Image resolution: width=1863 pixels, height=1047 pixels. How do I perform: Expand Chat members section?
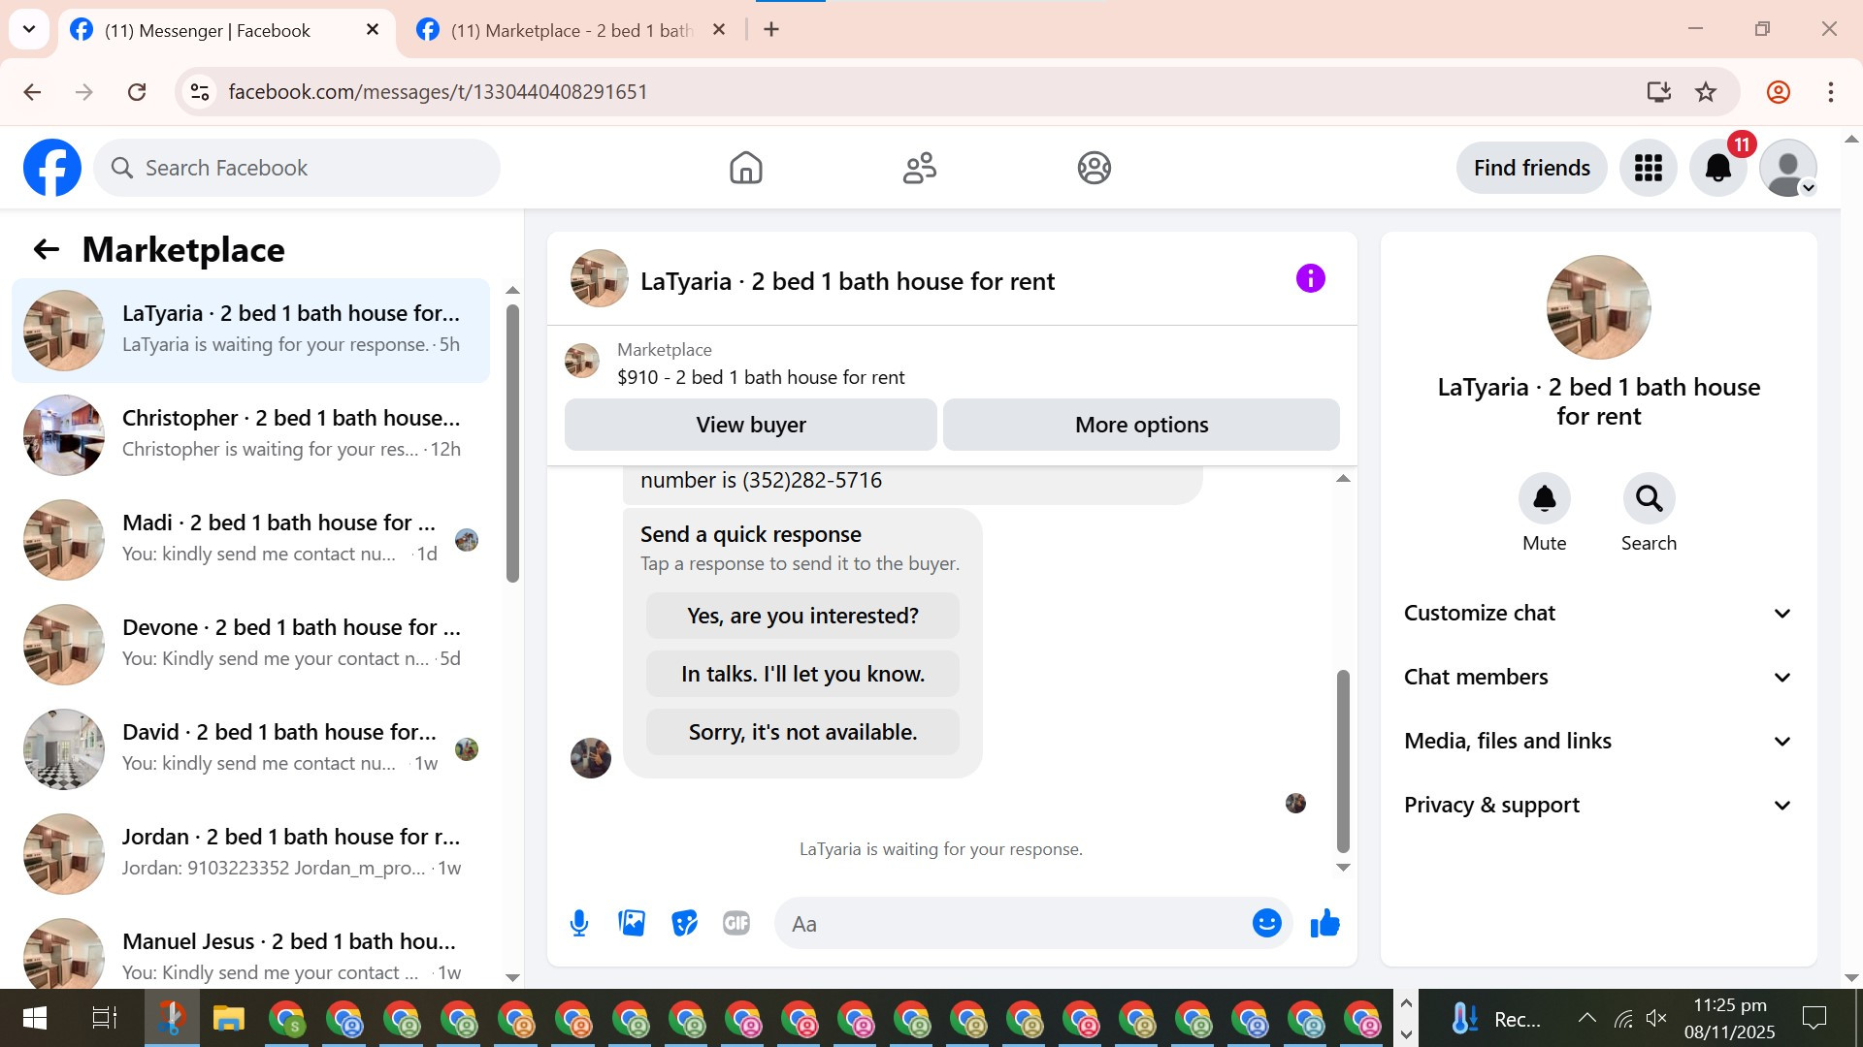(1598, 677)
